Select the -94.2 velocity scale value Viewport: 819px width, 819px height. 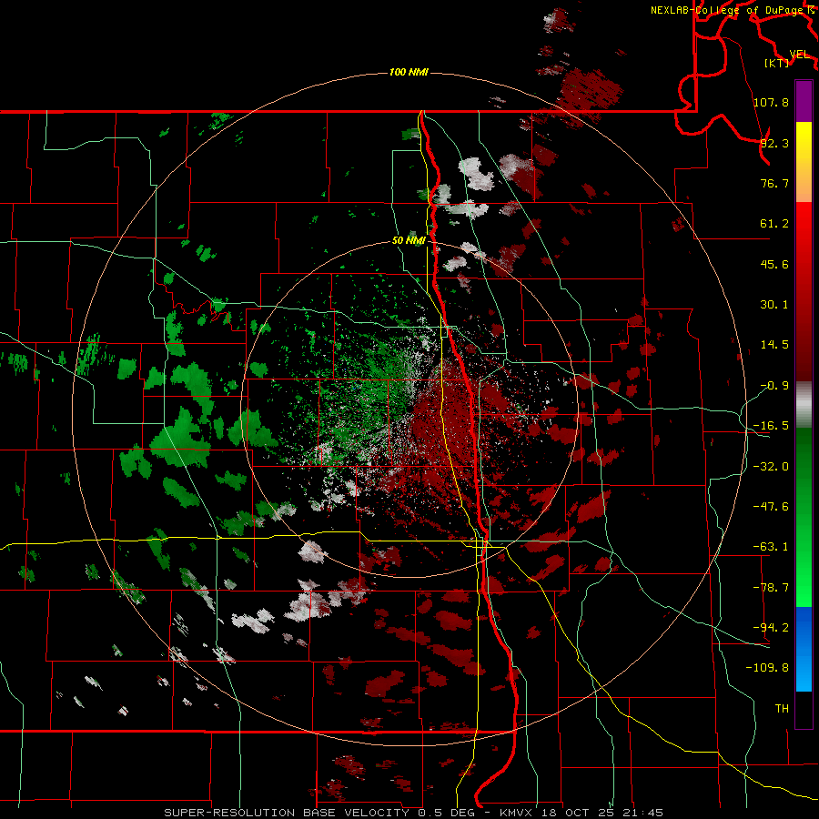tap(771, 627)
